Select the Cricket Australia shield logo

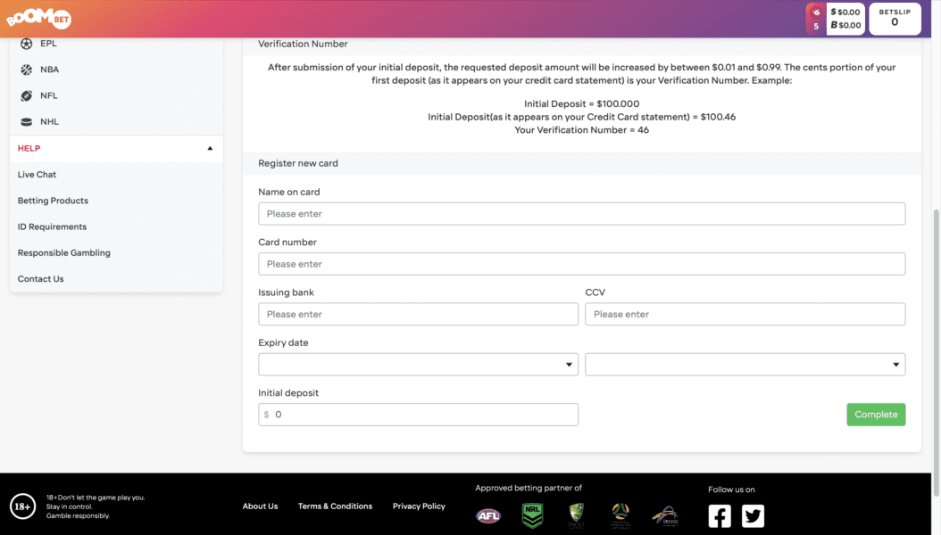point(576,515)
